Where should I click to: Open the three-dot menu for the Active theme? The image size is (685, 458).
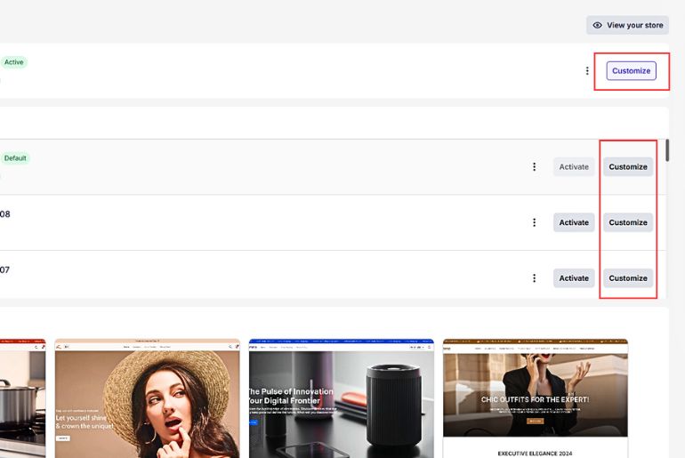587,71
